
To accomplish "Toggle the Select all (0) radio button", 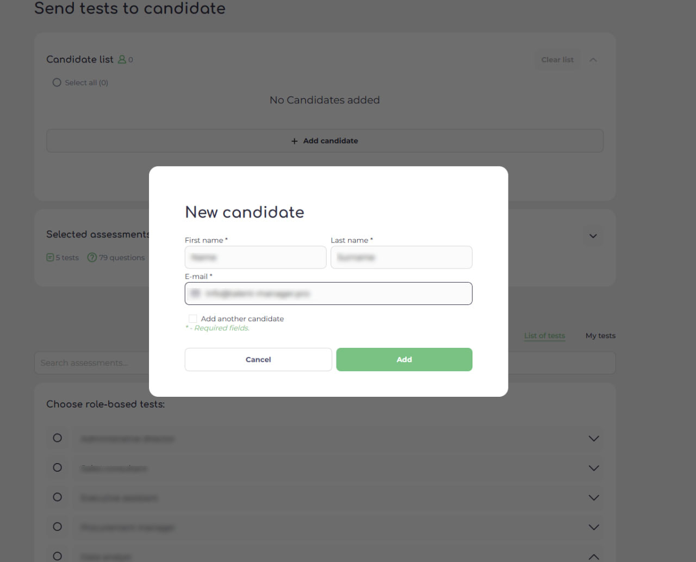I will coord(57,83).
